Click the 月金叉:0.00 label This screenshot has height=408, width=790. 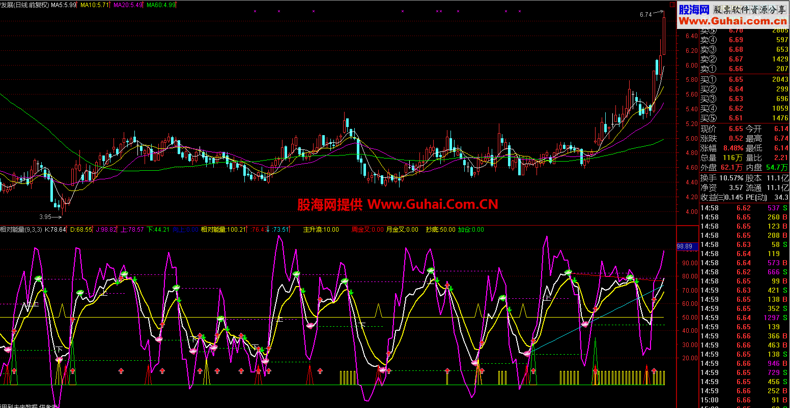tap(402, 230)
